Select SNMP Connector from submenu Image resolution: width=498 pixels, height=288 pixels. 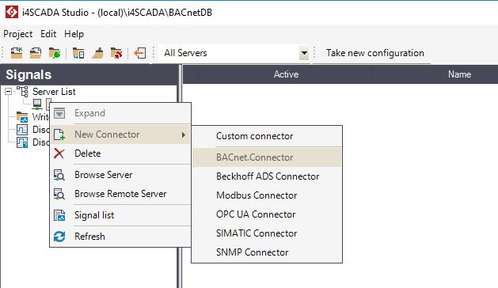267,252
